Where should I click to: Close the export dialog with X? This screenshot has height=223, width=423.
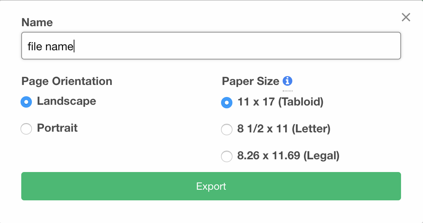coord(406,17)
